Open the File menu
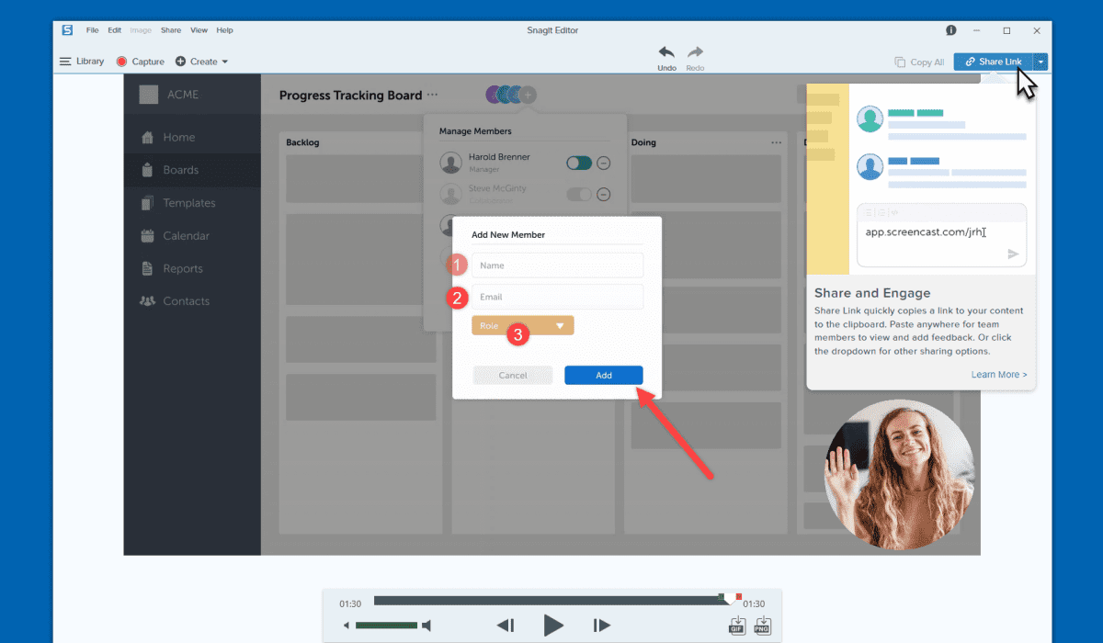The width and height of the screenshot is (1103, 643). click(92, 30)
